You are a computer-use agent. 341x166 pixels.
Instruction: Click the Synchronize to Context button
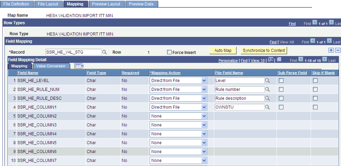point(264,51)
